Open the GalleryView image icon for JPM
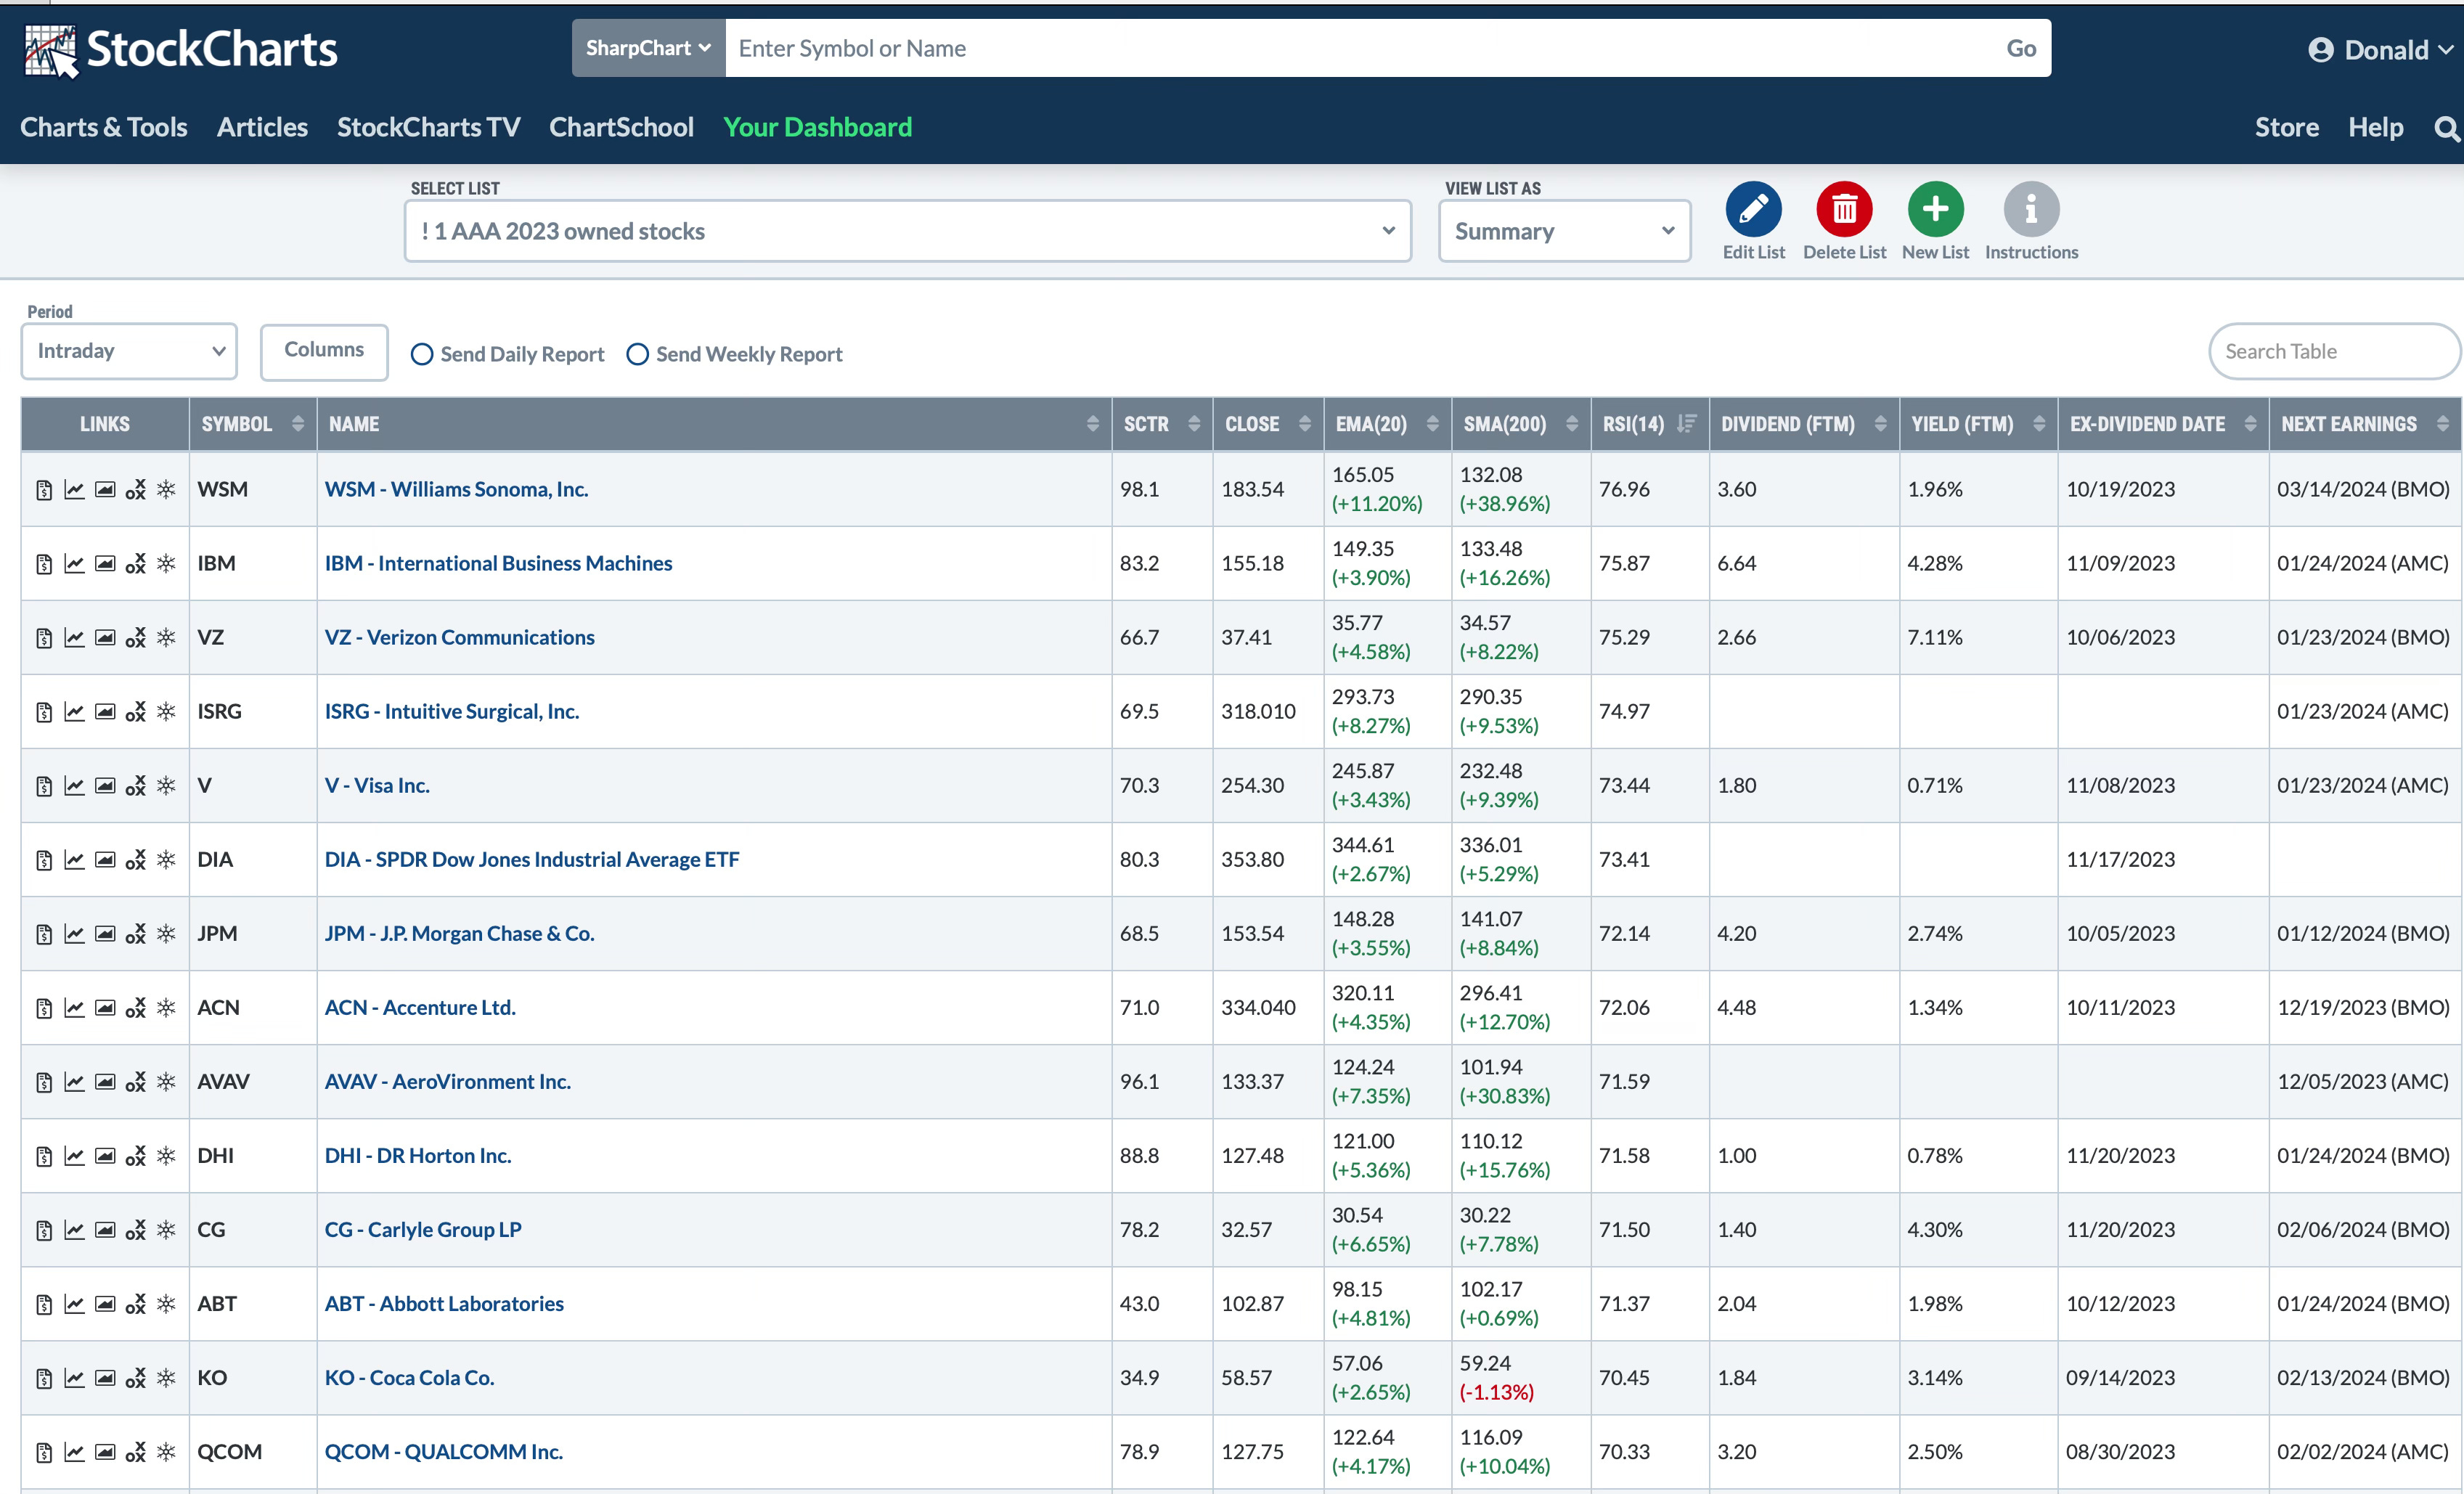The image size is (2464, 1494). [x=105, y=934]
